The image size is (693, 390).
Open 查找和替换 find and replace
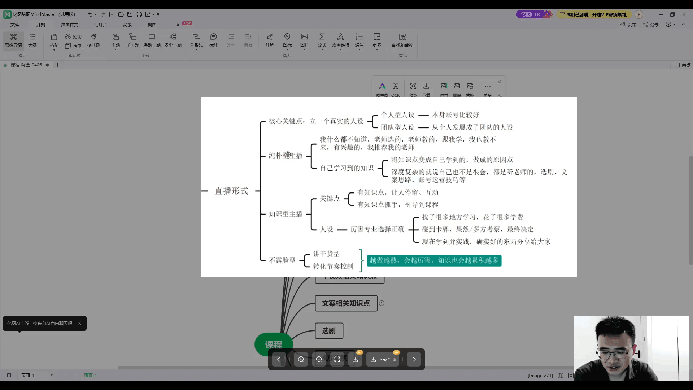402,40
